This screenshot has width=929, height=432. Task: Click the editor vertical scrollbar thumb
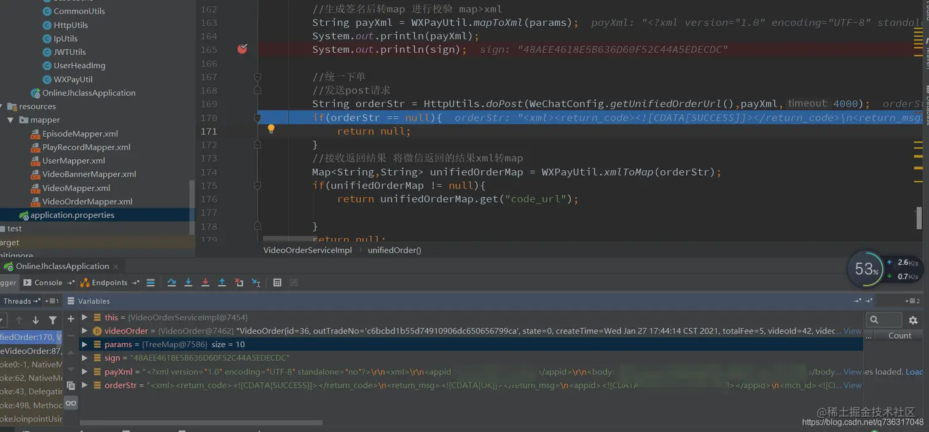919,218
